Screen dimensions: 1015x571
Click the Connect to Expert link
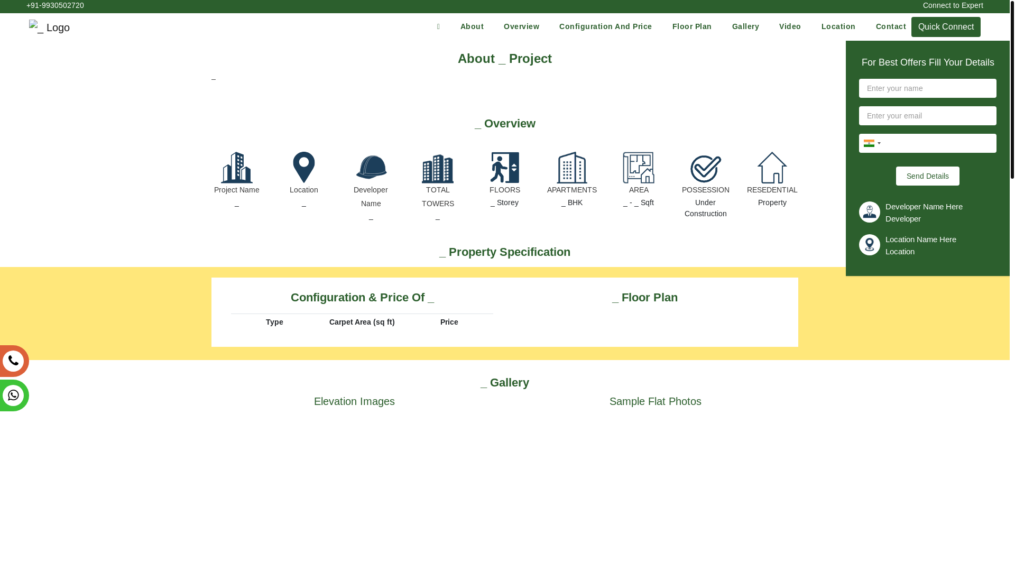(x=953, y=5)
